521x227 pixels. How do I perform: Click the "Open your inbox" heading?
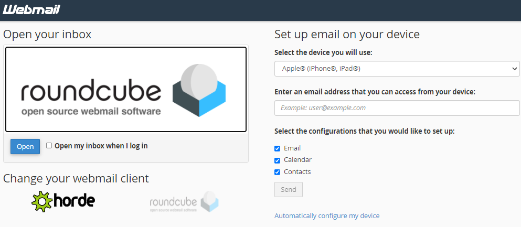(47, 35)
